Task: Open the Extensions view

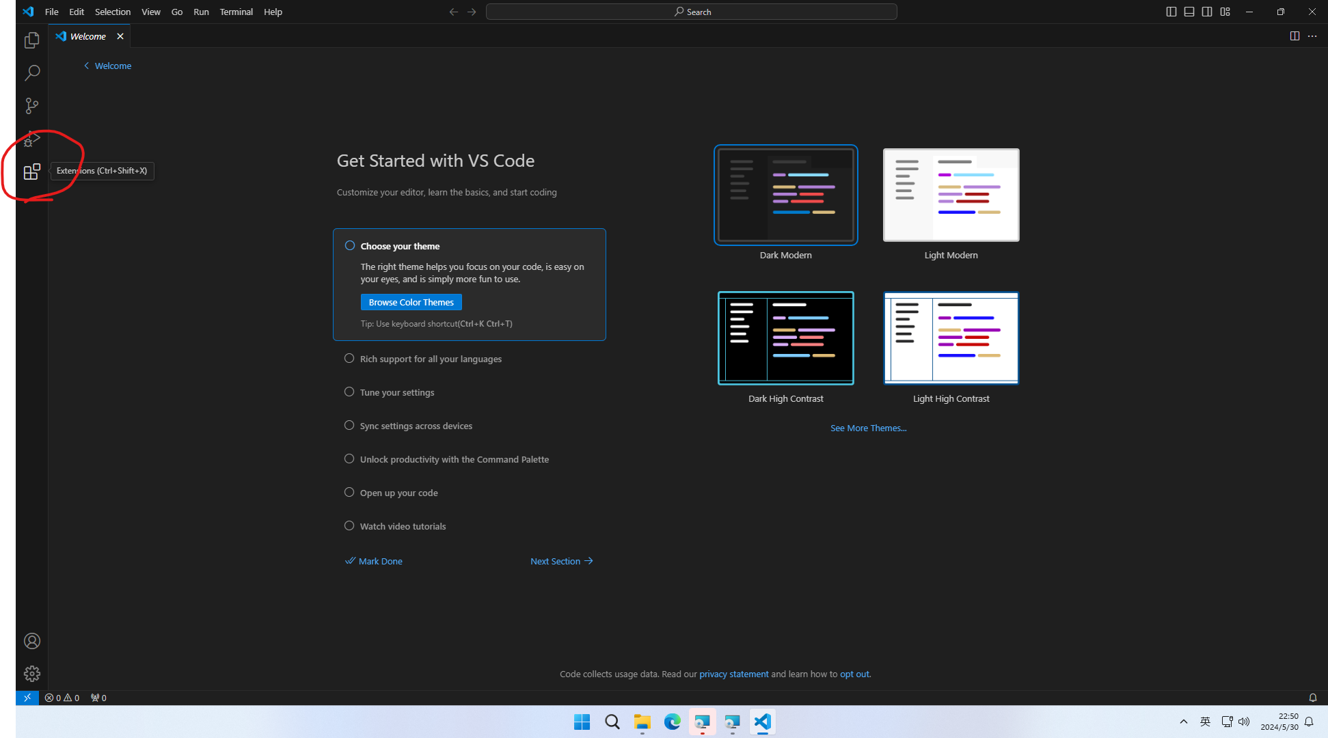Action: [x=32, y=172]
